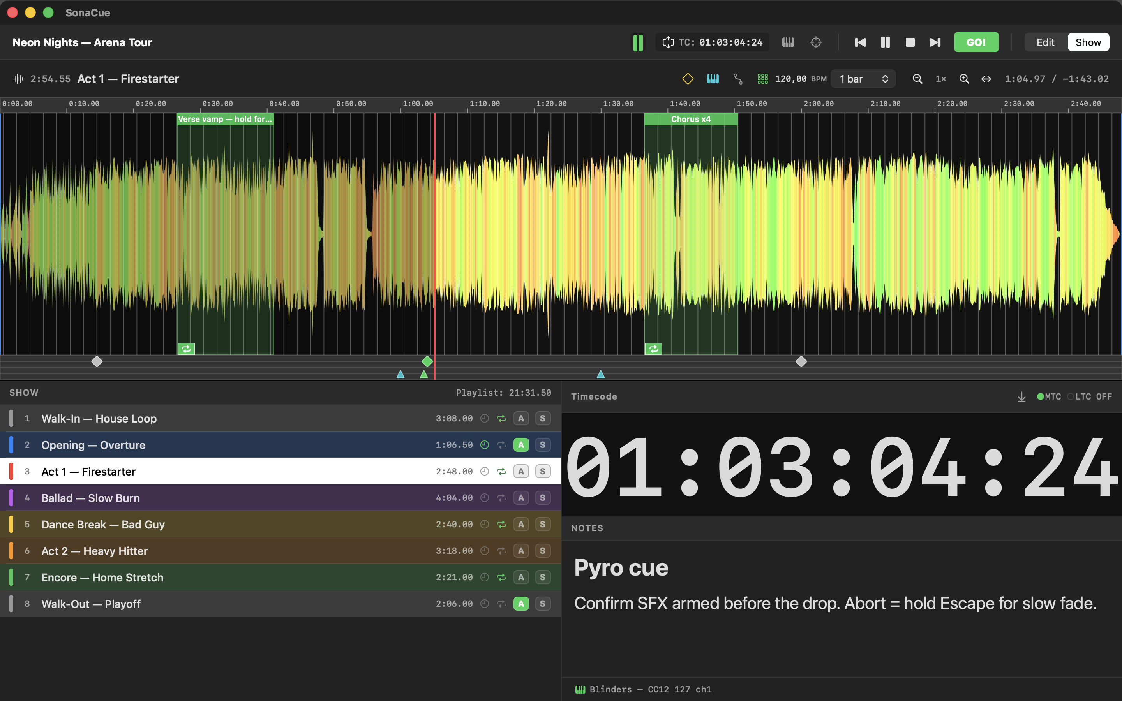Click the blue triangle marker near 1:30
Image resolution: width=1122 pixels, height=701 pixels.
pyautogui.click(x=600, y=374)
